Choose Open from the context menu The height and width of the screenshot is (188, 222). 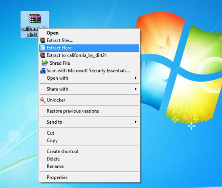89,33
